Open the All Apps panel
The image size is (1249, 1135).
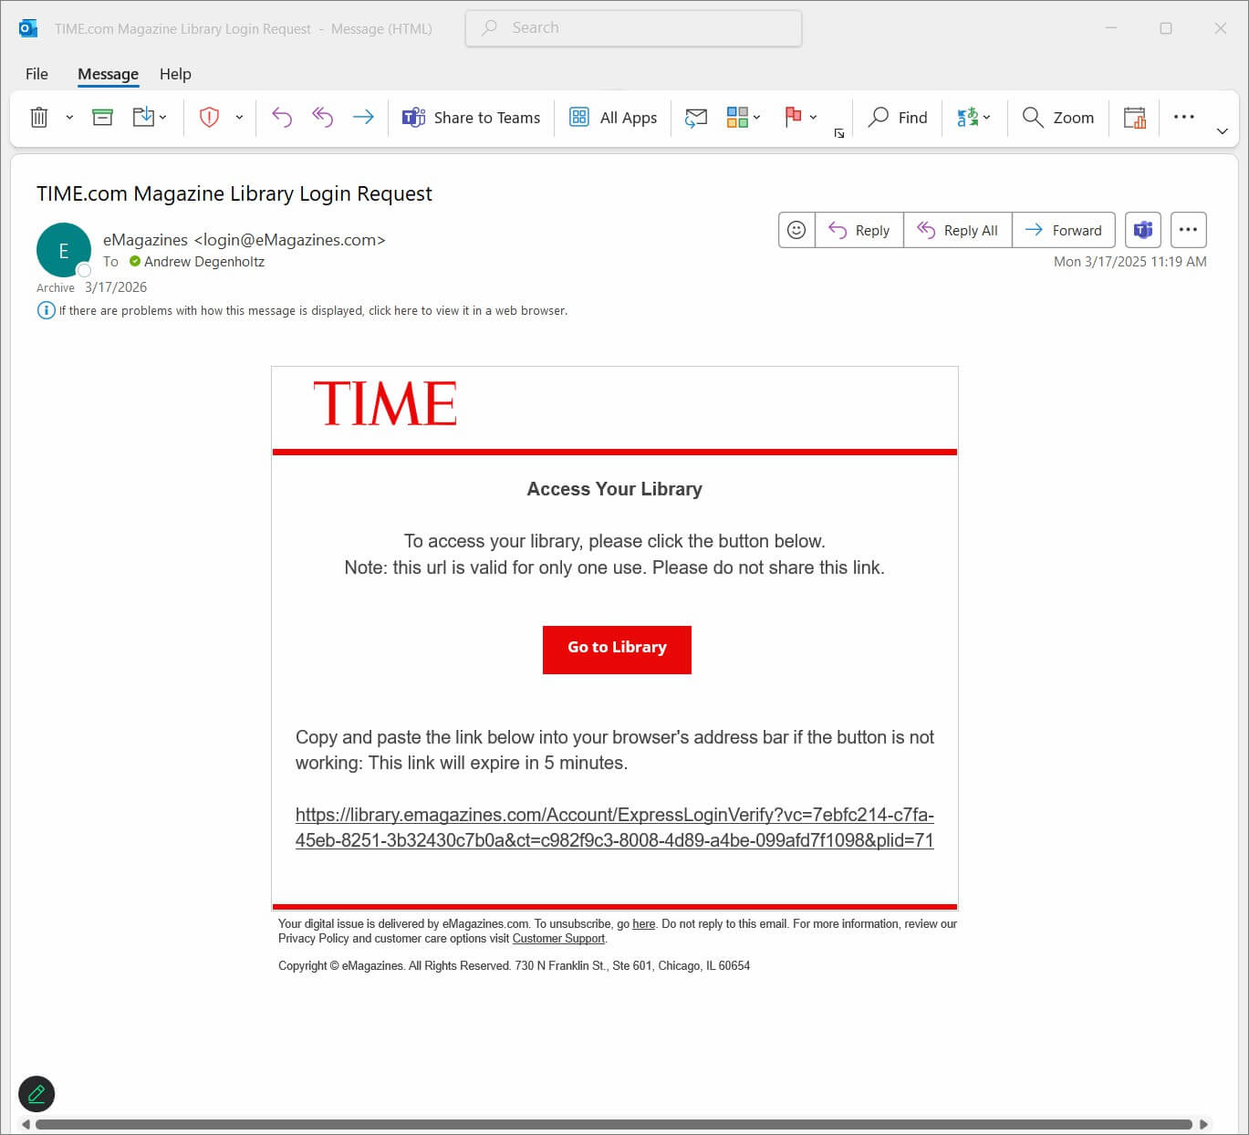(x=613, y=118)
